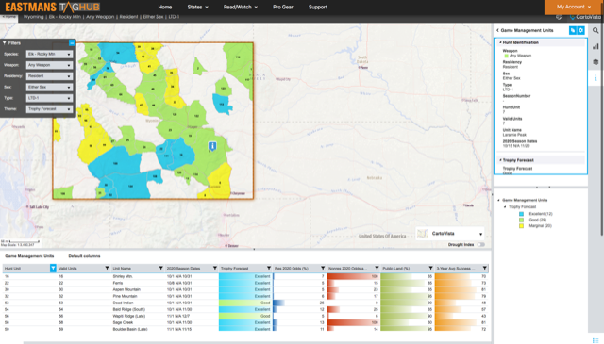Open the search magnifier in the right sidebar
The width and height of the screenshot is (604, 344).
(596, 30)
